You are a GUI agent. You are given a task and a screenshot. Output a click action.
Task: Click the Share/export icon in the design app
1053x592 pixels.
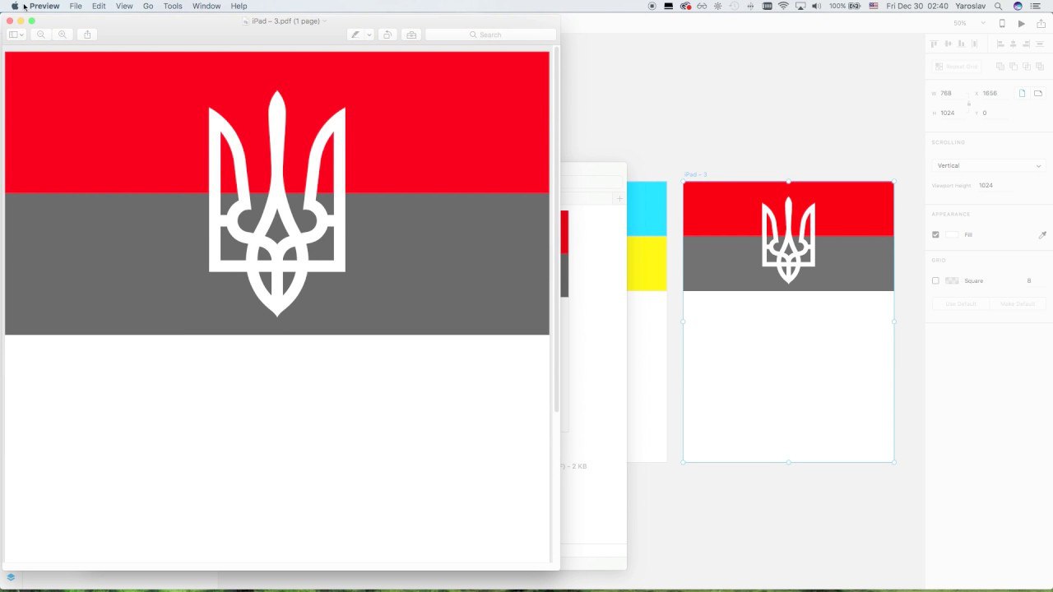1041,23
